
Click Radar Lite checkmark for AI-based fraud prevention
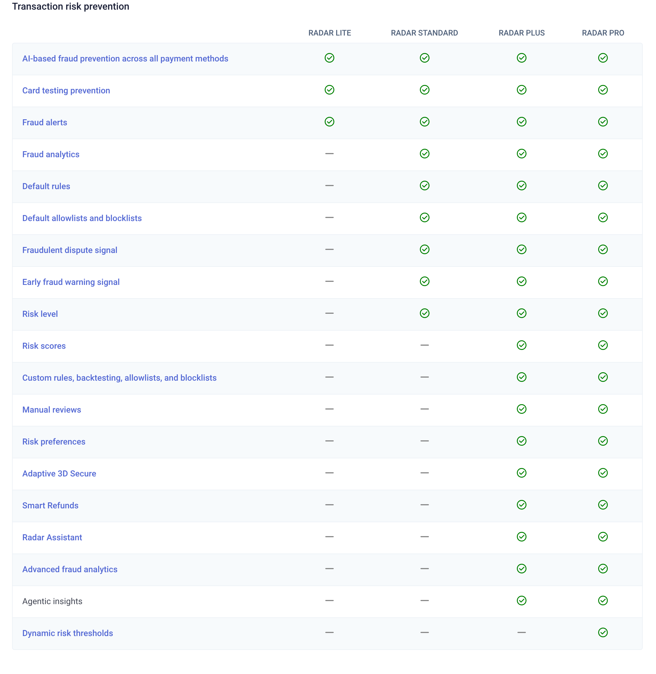coord(330,58)
